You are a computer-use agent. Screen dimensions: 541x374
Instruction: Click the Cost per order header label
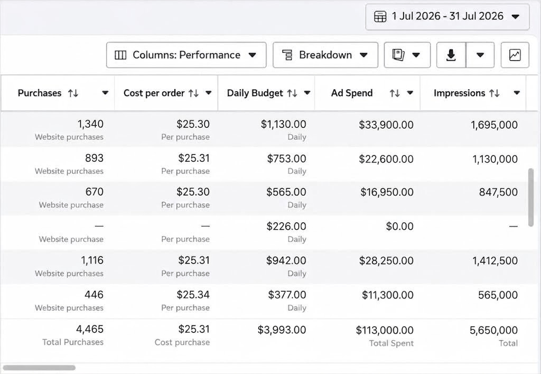coord(154,93)
